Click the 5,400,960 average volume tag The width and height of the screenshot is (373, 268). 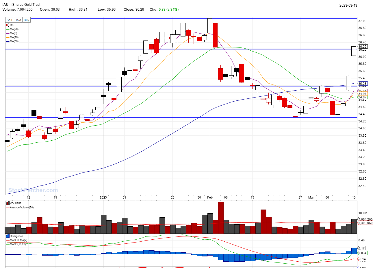click(365, 223)
